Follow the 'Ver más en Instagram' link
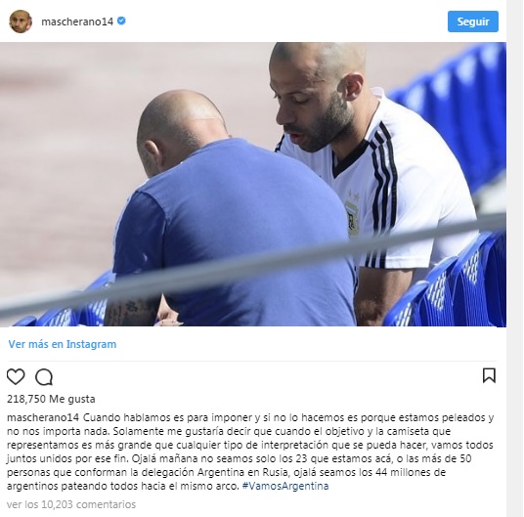The height and width of the screenshot is (517, 524). tap(63, 344)
